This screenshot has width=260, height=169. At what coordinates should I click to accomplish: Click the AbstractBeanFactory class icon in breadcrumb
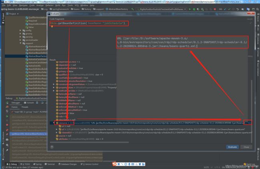[x=107, y=9]
